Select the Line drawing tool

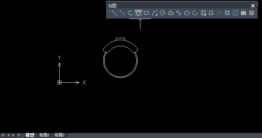114,13
